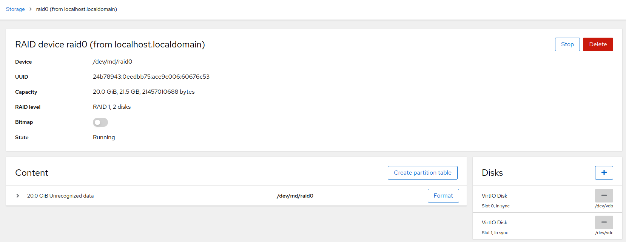This screenshot has height=242, width=626.
Task: Go back to the Storage page
Action: click(x=15, y=9)
